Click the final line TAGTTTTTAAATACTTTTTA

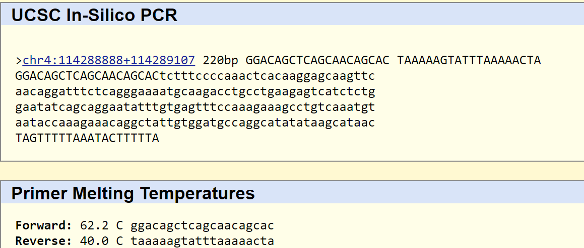point(87,138)
